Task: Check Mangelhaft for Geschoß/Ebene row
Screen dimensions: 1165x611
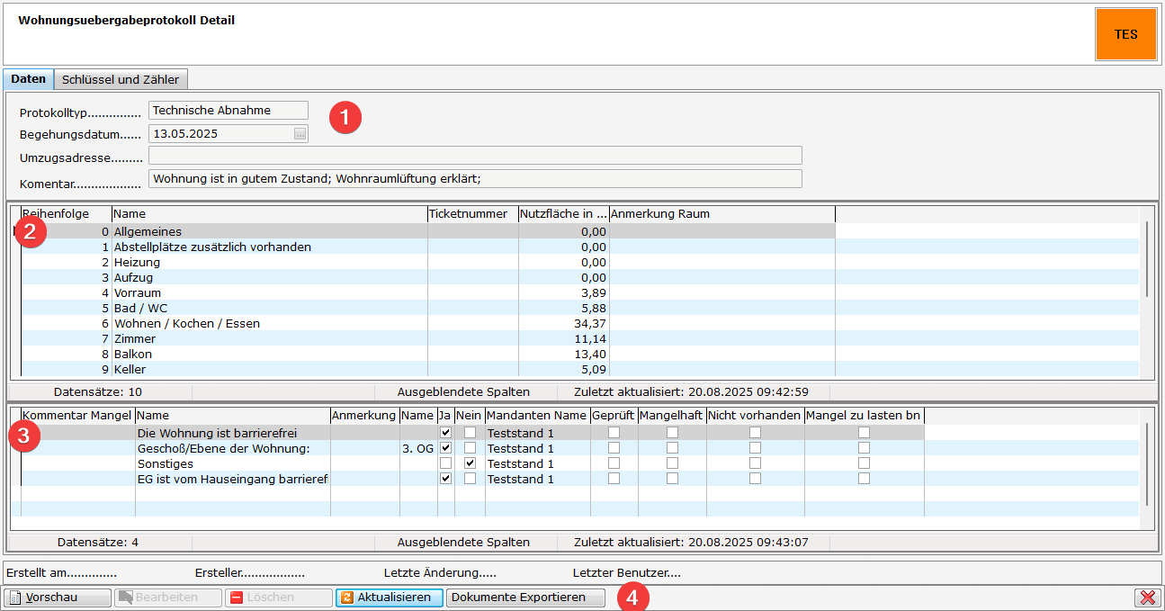Action: coord(672,448)
